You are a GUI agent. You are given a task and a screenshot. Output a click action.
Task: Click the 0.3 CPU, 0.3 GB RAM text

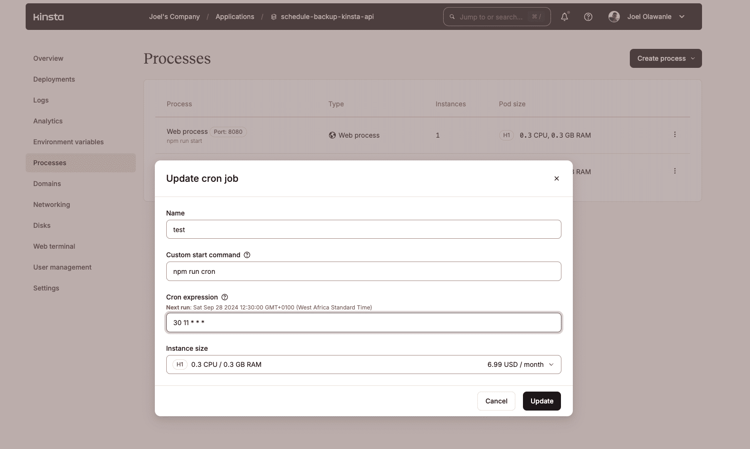coord(555,135)
